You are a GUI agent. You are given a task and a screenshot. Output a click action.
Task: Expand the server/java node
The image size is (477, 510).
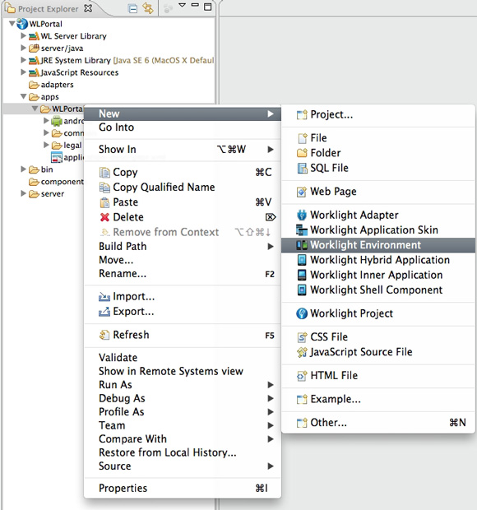[x=23, y=48]
